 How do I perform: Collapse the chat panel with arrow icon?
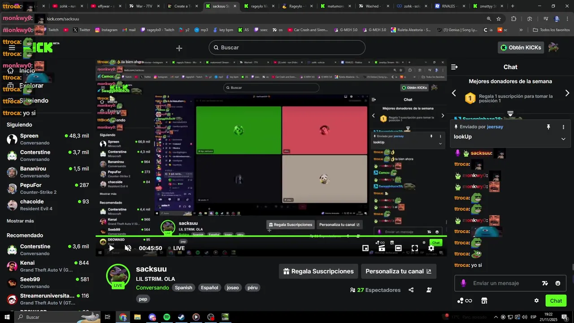pyautogui.click(x=454, y=67)
